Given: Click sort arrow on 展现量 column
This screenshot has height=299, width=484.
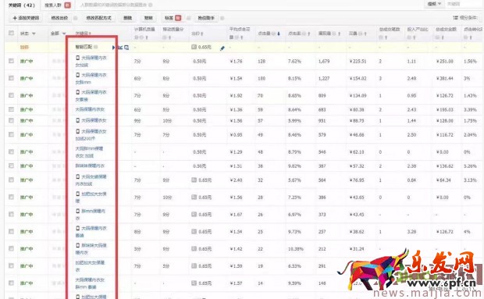Looking at the screenshot, I should pos(340,34).
